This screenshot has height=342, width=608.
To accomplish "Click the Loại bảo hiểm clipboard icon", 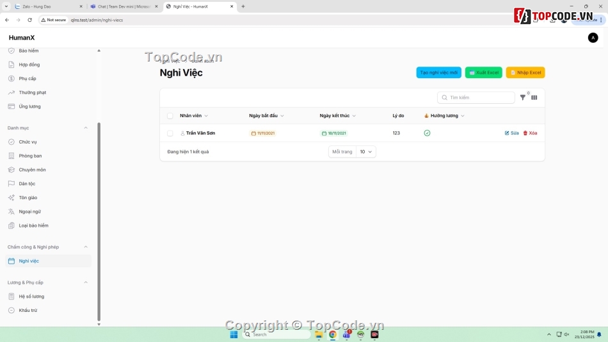I will (12, 225).
